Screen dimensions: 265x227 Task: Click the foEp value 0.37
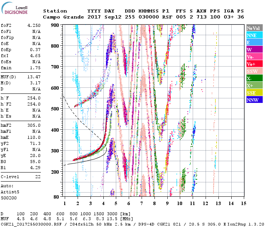35,50
